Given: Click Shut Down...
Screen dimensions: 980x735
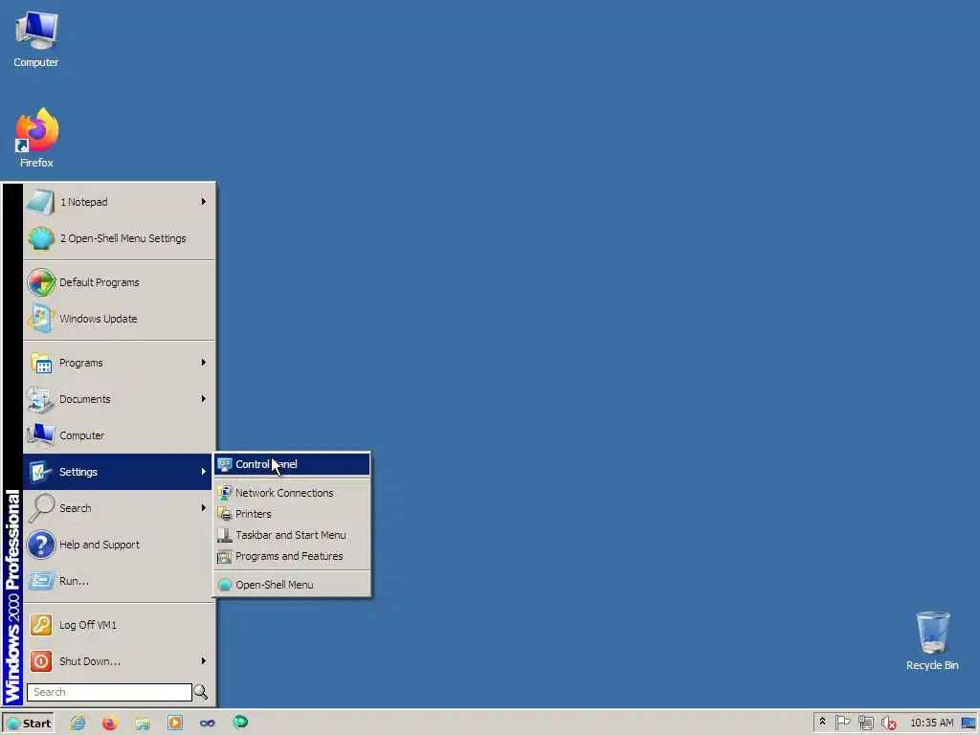Looking at the screenshot, I should point(119,661).
